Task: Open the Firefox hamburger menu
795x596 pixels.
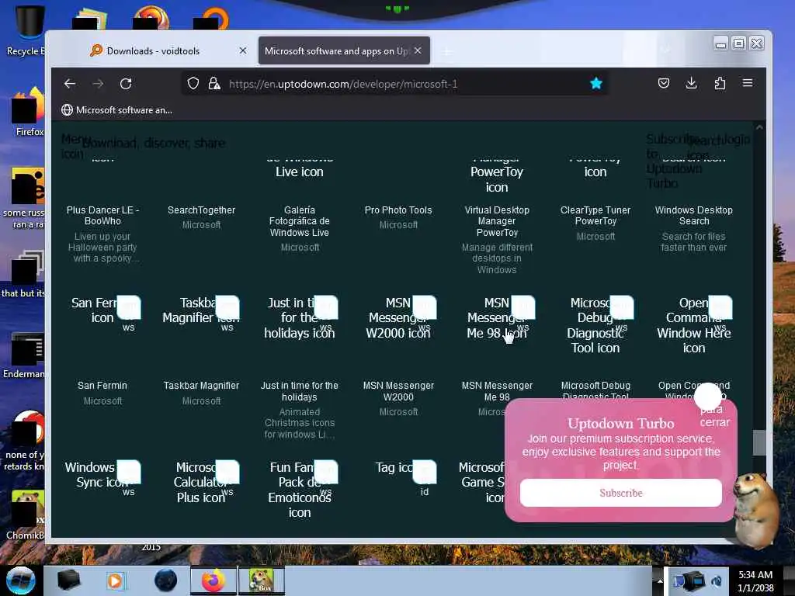Action: pyautogui.click(x=748, y=82)
